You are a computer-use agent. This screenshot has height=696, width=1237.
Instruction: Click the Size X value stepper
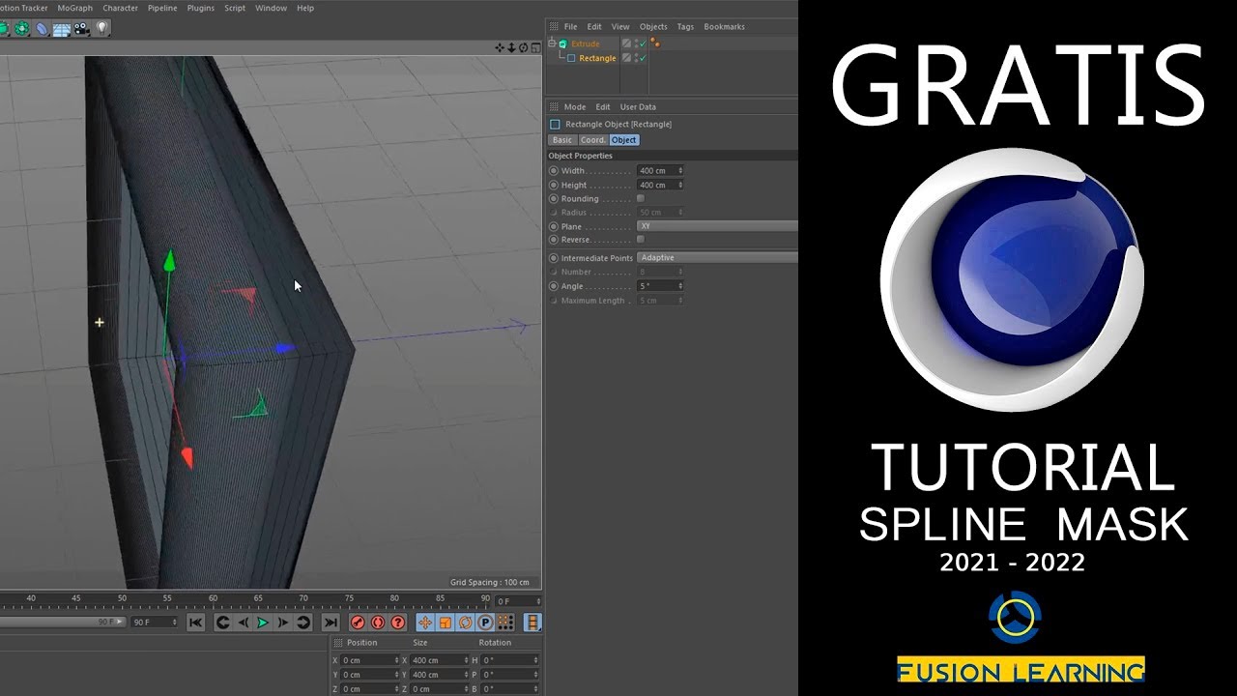click(466, 660)
